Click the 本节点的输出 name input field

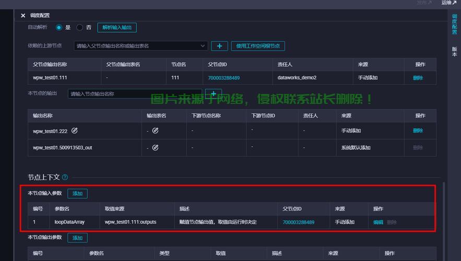[x=135, y=94]
